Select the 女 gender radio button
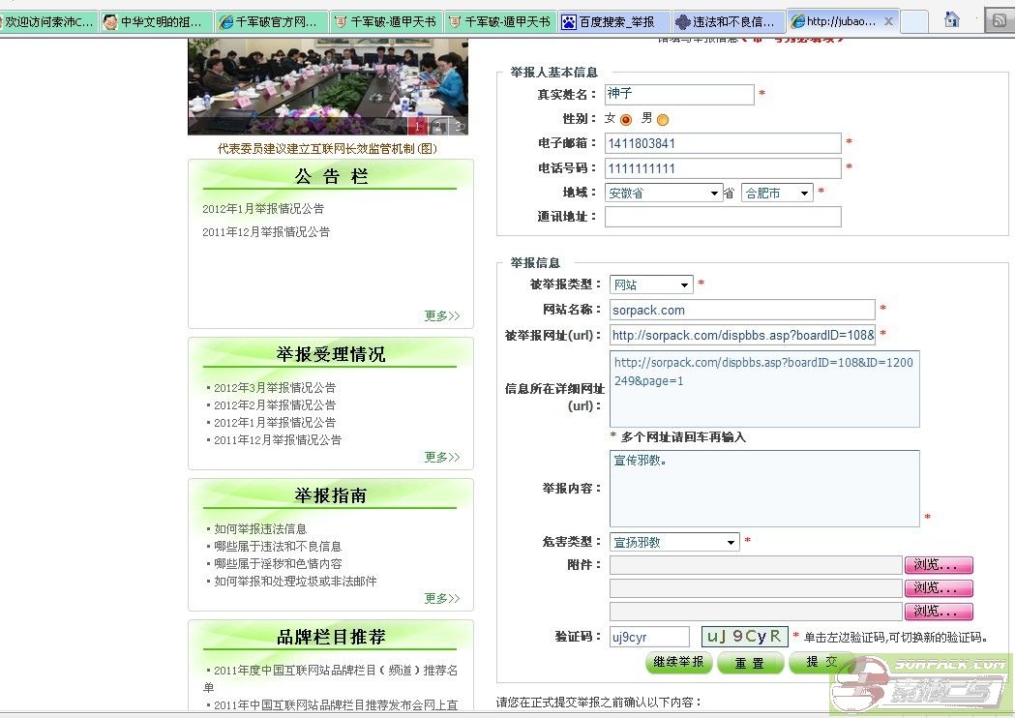Image resolution: width=1015 pixels, height=718 pixels. coord(626,119)
